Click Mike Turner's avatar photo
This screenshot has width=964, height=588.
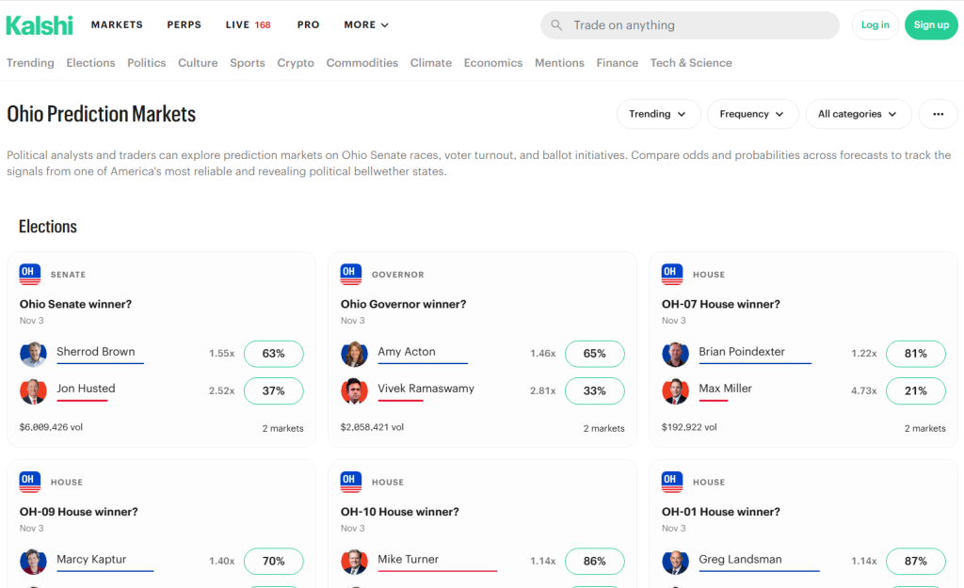pos(354,562)
